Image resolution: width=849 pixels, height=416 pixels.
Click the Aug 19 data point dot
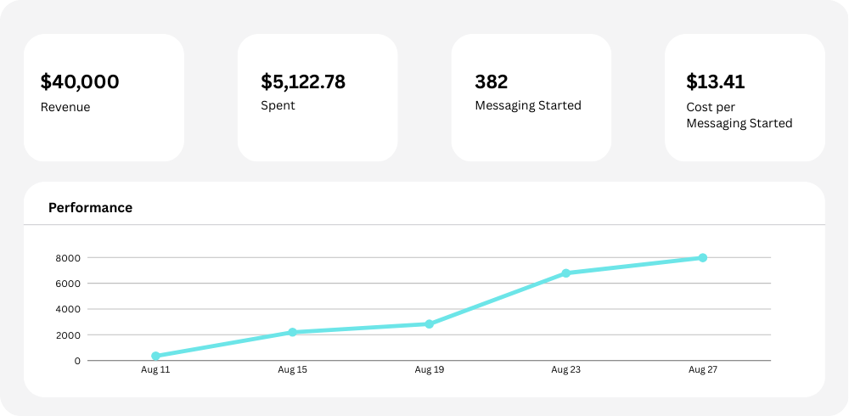429,324
